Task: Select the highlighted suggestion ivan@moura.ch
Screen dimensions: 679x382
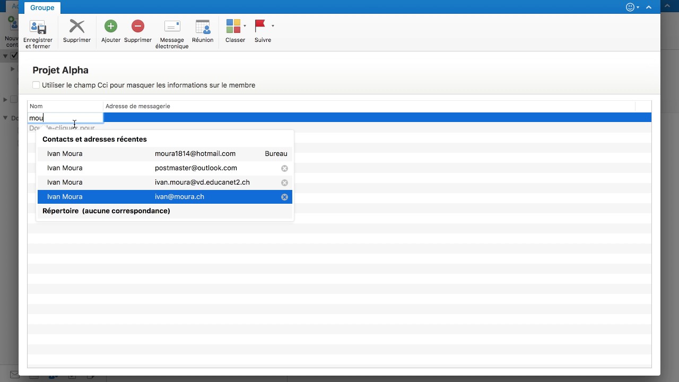Action: coord(164,197)
